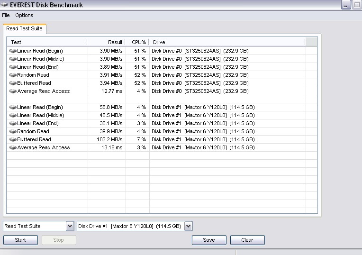Select the 13.18 ms result cell

(x=112, y=148)
